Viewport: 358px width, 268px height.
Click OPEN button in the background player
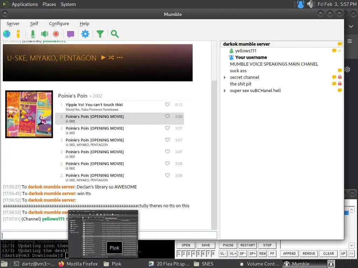(186, 245)
